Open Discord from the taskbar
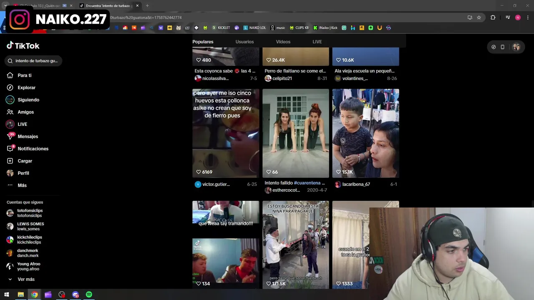 coord(76,295)
